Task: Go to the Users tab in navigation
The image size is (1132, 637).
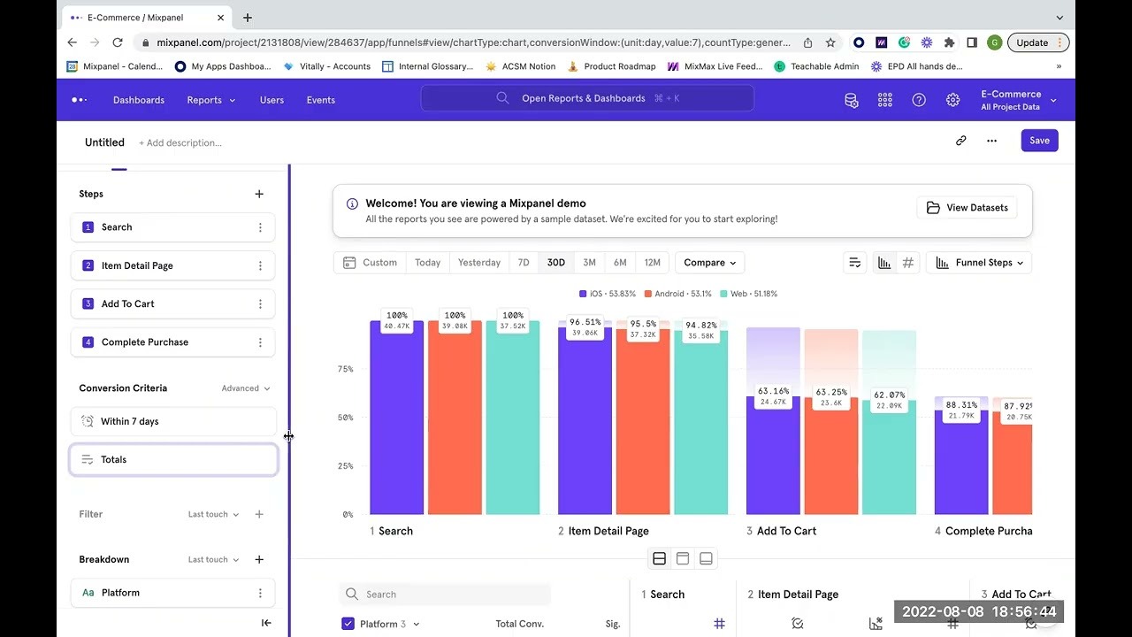Action: coord(272,100)
